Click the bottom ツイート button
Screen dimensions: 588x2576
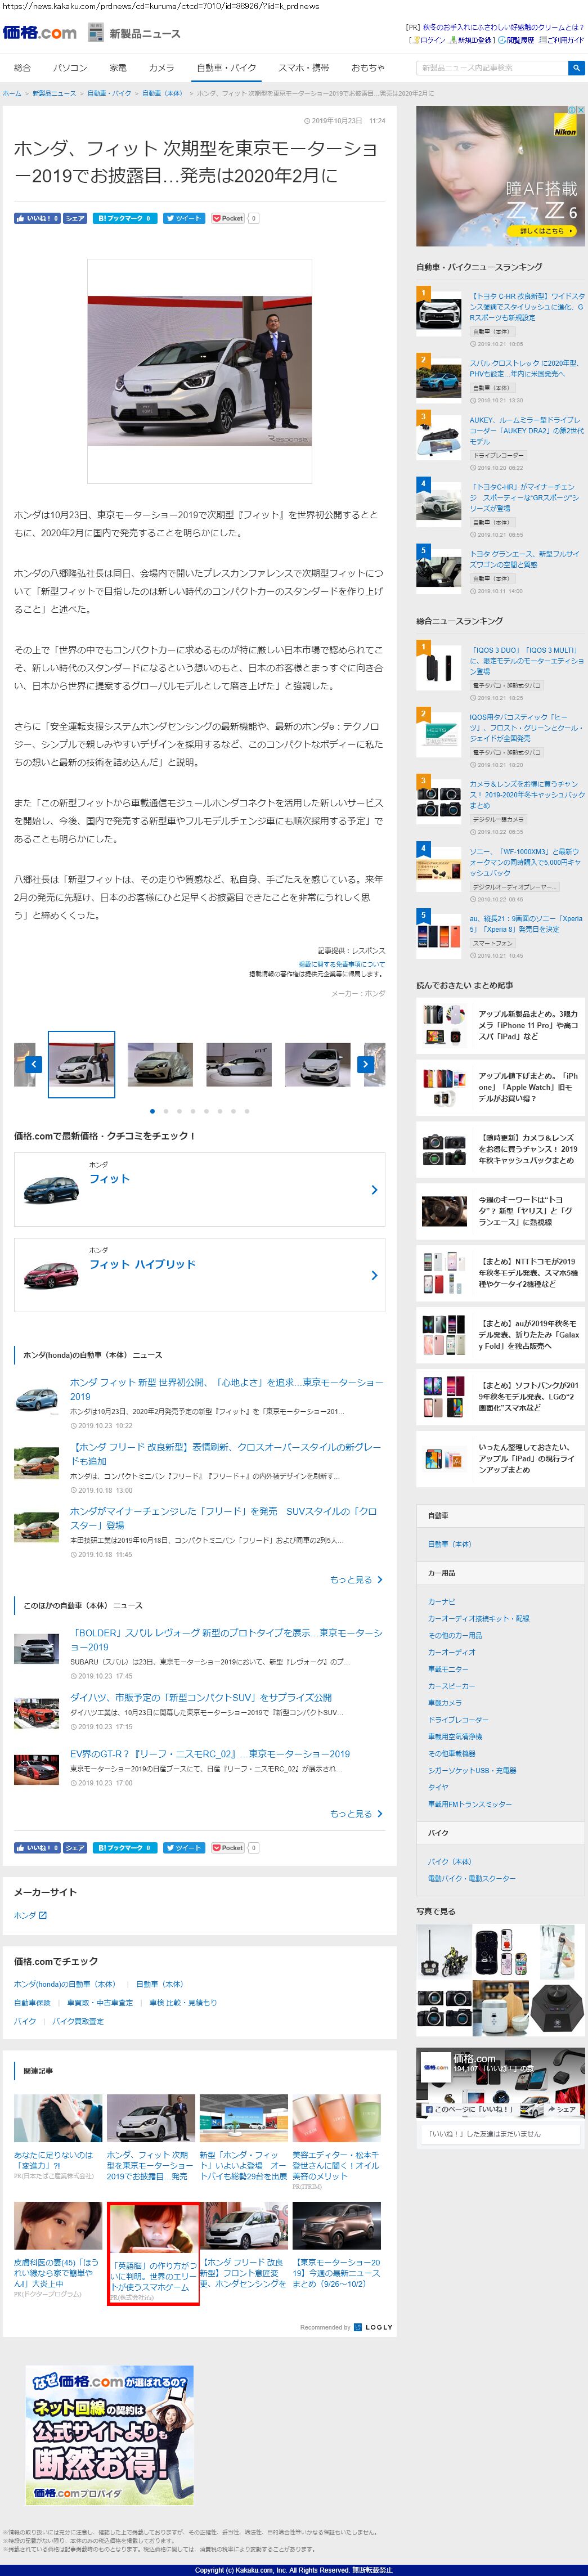[x=184, y=1848]
